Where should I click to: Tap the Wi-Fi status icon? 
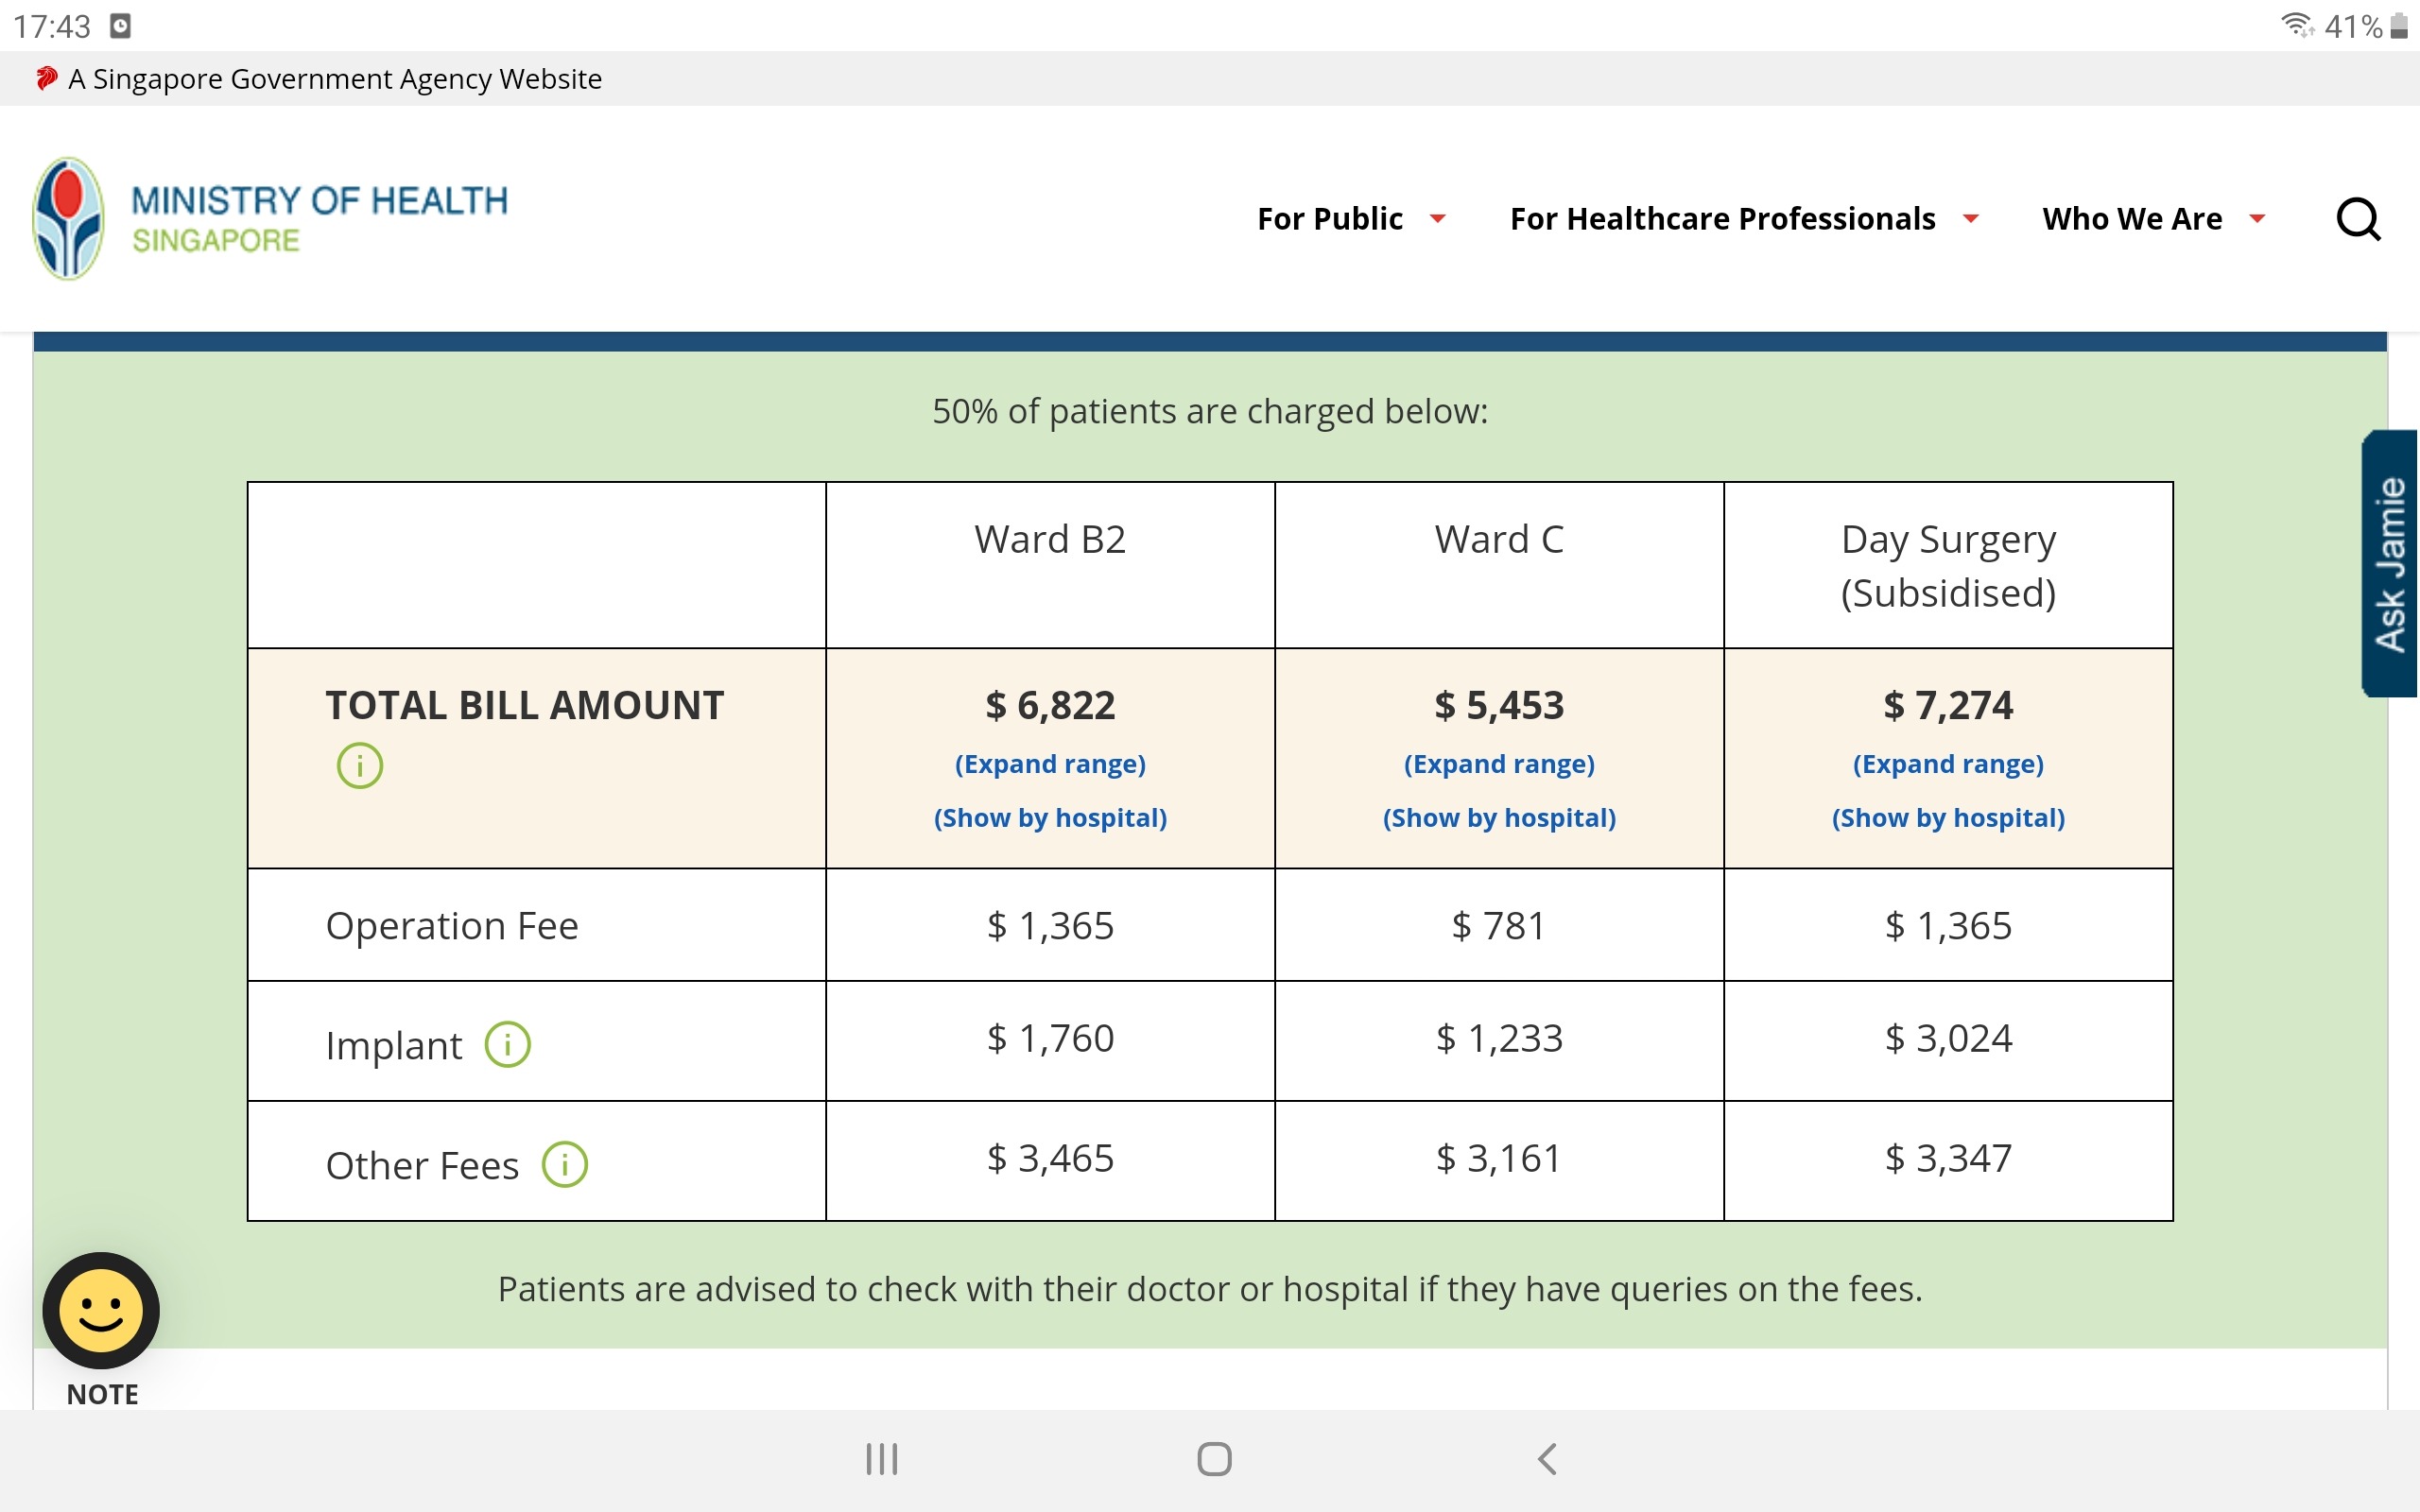click(x=2297, y=25)
